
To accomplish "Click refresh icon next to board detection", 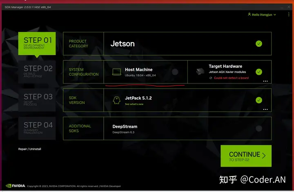I will point(211,78).
